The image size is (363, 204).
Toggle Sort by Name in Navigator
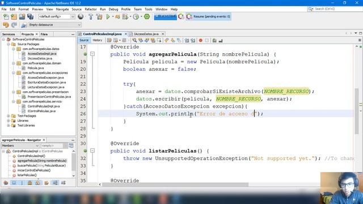[x=55, y=182]
